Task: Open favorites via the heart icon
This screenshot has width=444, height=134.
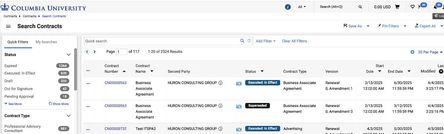Action: tap(413, 7)
